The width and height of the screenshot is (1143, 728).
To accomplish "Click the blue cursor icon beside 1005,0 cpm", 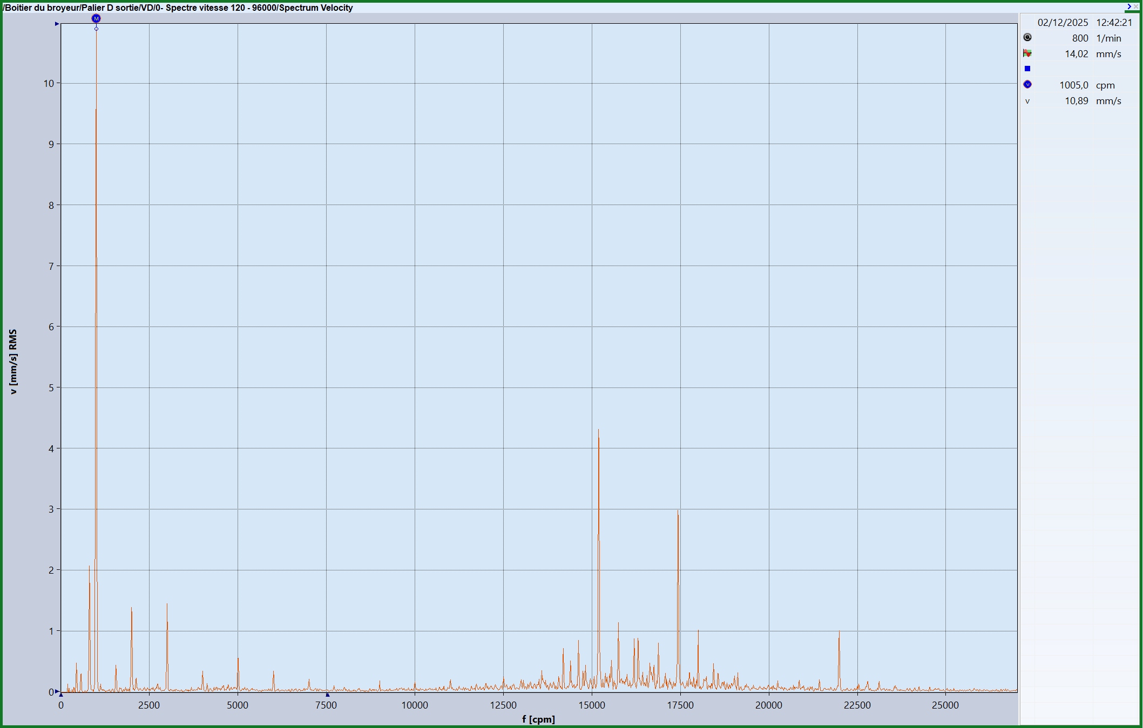I will point(1027,84).
